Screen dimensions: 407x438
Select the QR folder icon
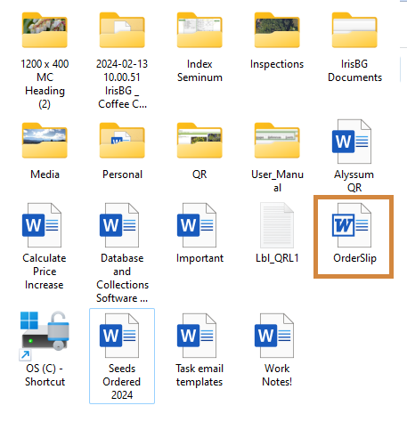pyautogui.click(x=199, y=141)
